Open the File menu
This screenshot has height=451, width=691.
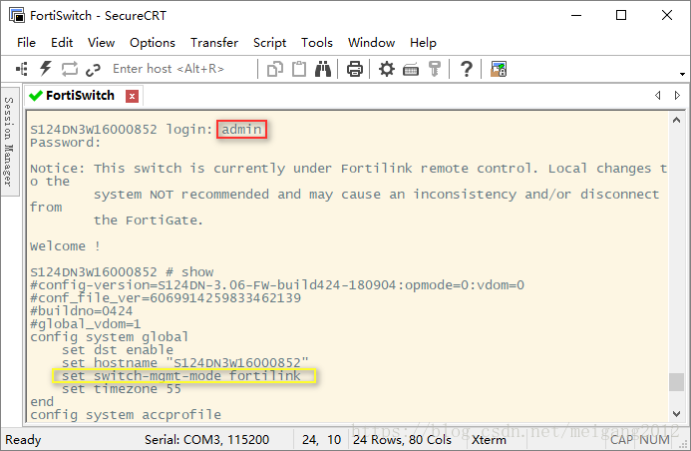26,43
